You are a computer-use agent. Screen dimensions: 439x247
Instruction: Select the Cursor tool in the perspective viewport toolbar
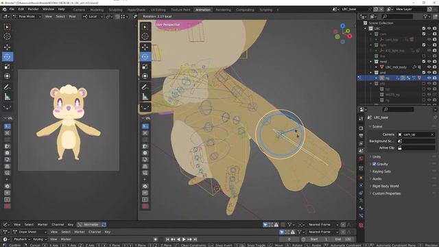[x=145, y=36]
